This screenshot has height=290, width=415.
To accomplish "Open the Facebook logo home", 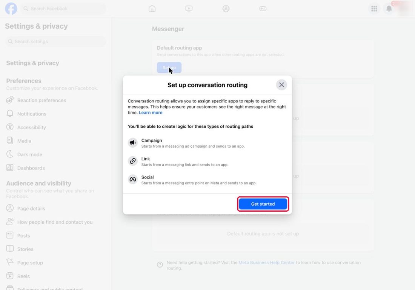I will click(x=11, y=8).
